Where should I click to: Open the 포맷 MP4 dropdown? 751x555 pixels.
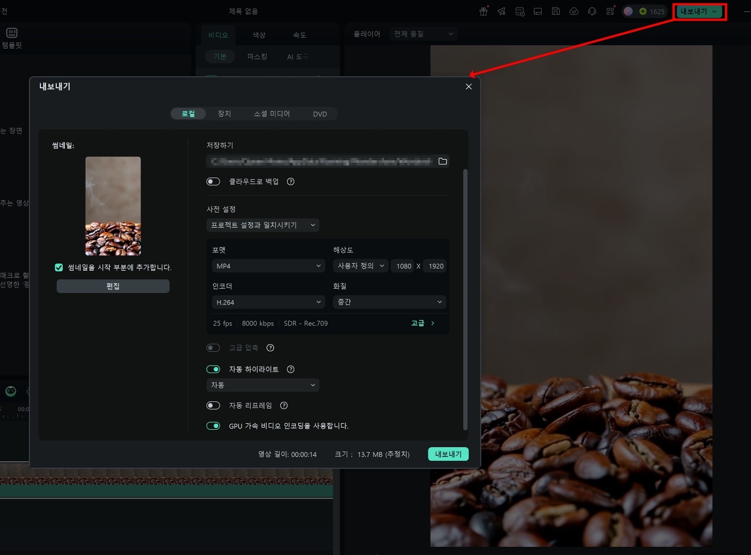coord(268,266)
